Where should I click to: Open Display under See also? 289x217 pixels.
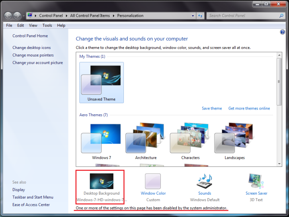[x=19, y=190]
